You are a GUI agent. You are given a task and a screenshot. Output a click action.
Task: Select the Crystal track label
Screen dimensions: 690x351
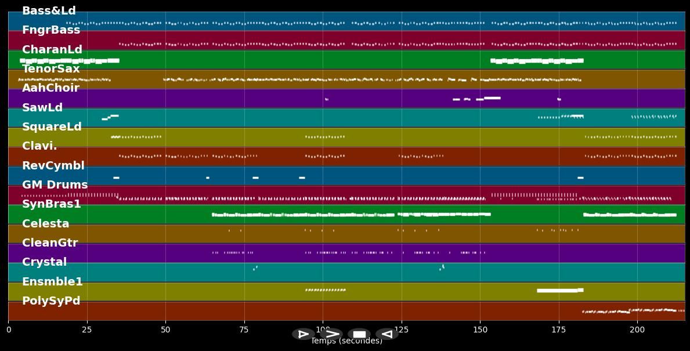click(45, 262)
